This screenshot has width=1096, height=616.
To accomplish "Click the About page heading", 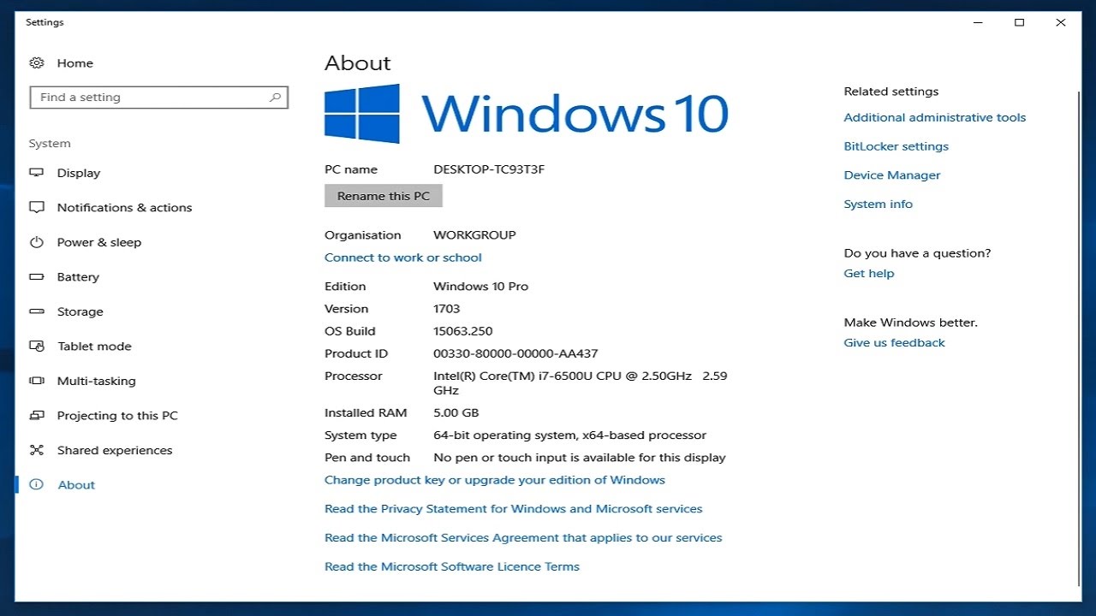I will (358, 63).
